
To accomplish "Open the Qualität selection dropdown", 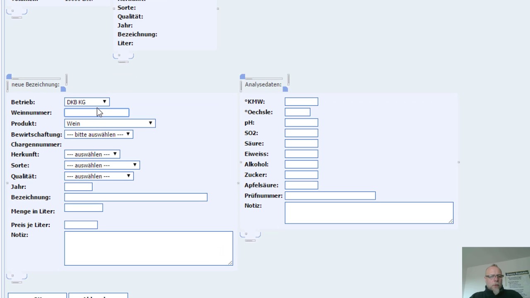I will click(x=99, y=176).
